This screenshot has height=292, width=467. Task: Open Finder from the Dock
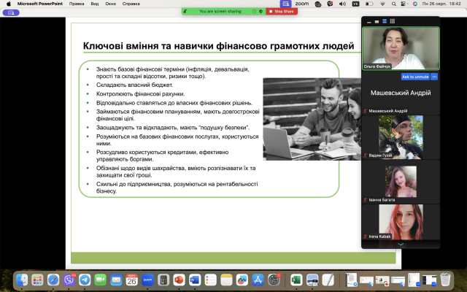pos(22,280)
